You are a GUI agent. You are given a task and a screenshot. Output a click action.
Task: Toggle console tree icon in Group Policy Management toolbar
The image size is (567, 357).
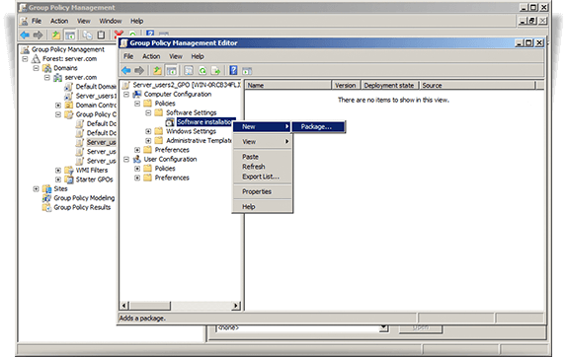coord(70,36)
